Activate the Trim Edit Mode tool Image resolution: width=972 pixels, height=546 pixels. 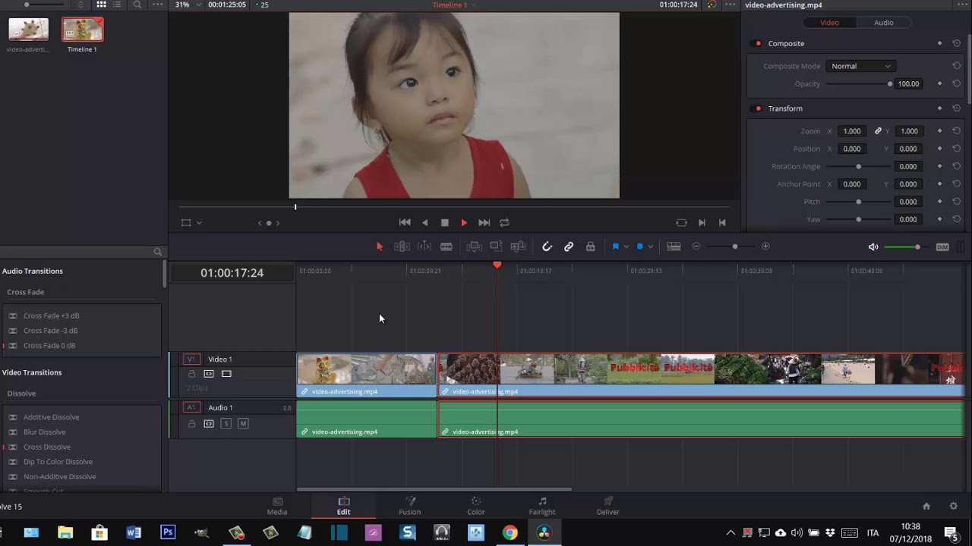coord(402,246)
